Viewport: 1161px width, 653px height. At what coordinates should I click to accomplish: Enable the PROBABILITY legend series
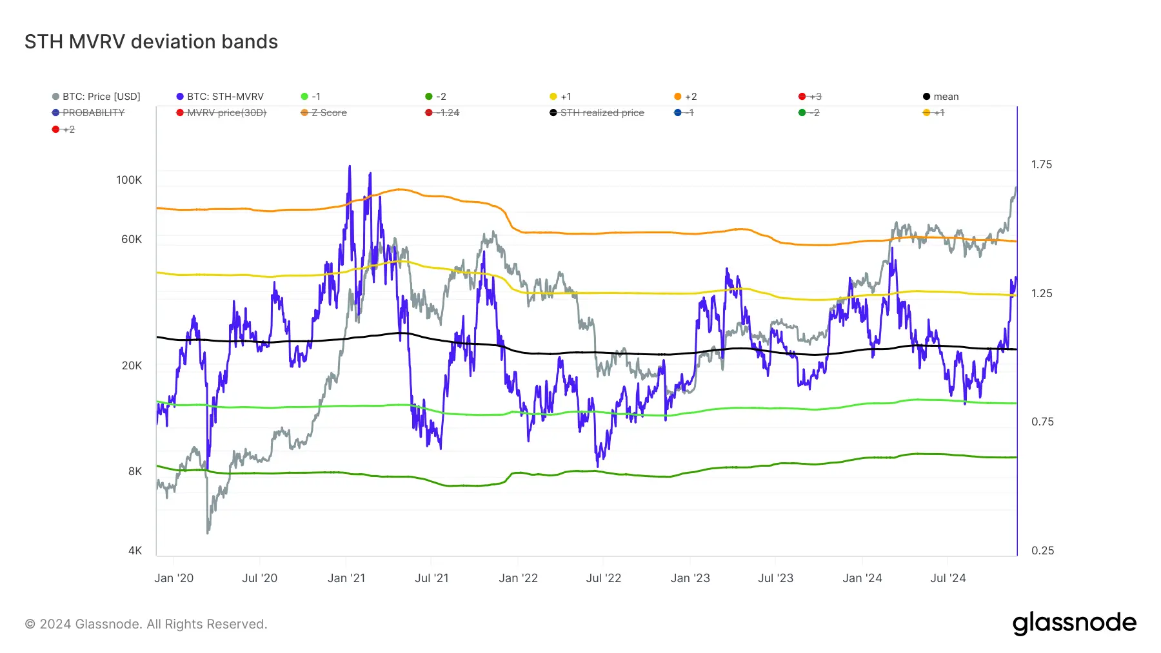pyautogui.click(x=88, y=113)
